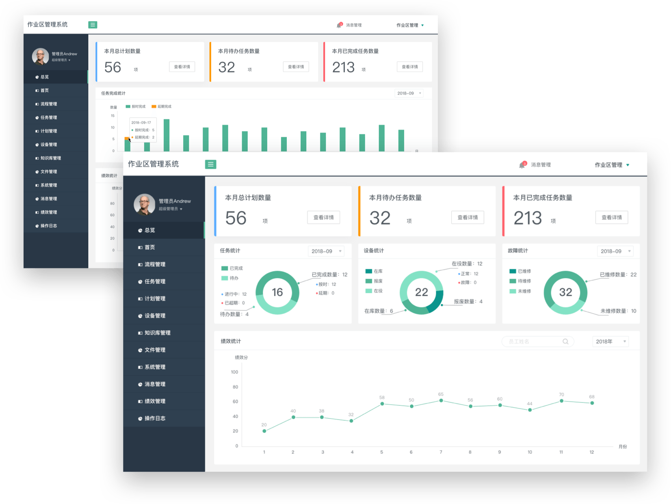The image size is (671, 504).
Task: Click the green hamburger menu icon in front window
Action: point(210,164)
